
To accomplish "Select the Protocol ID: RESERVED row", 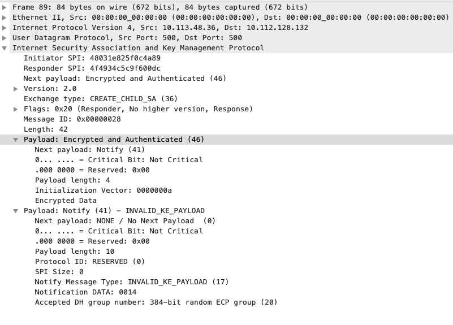I will point(89,262).
